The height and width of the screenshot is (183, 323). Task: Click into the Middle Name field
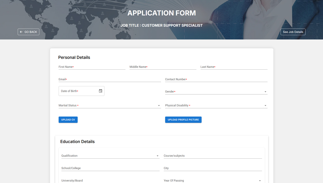[x=163, y=67]
